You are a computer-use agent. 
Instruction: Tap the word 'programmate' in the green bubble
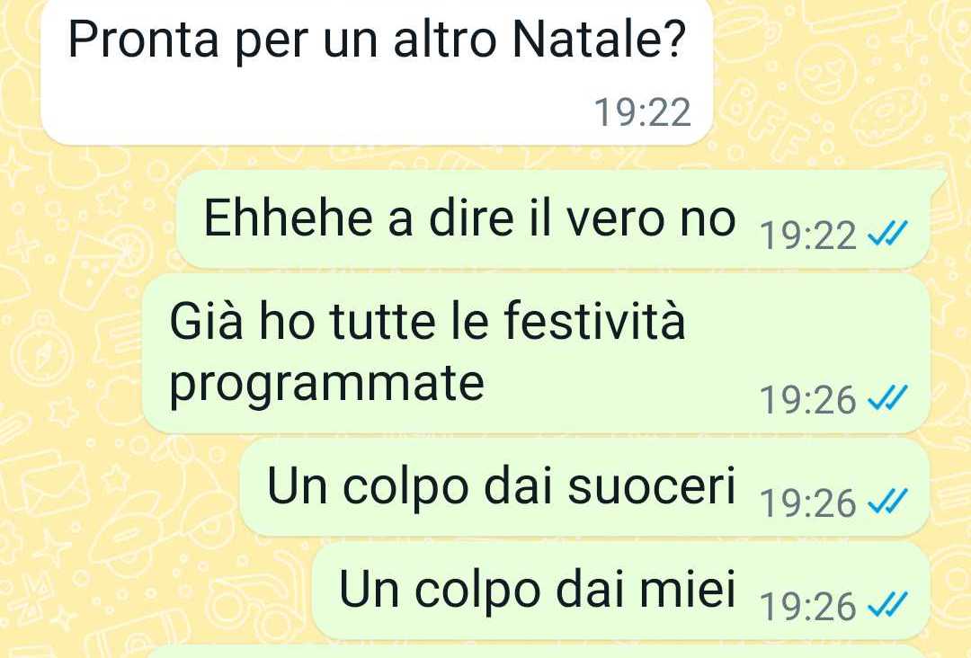pyautogui.click(x=327, y=386)
